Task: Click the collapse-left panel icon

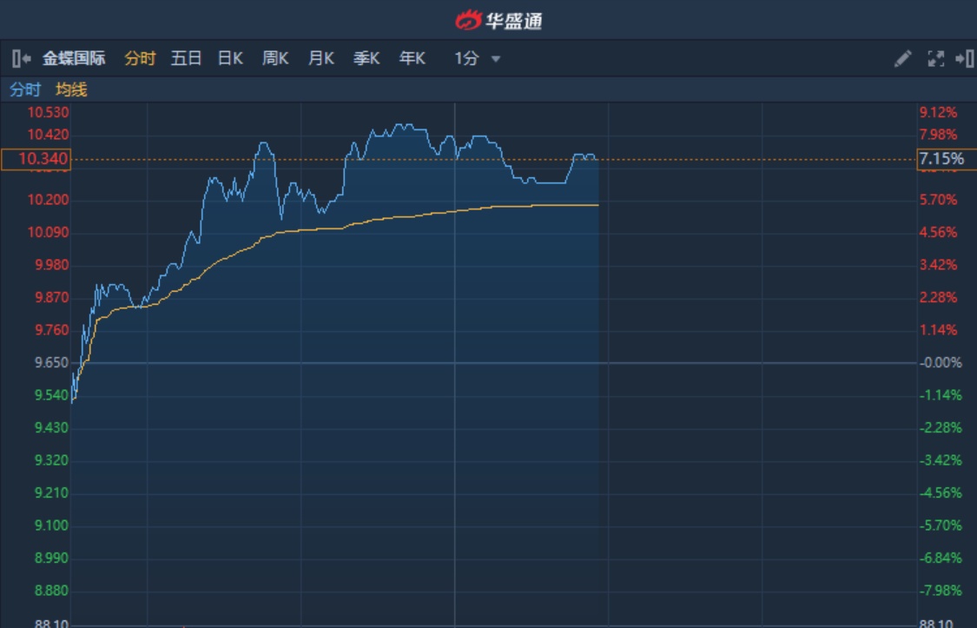Action: [x=22, y=59]
